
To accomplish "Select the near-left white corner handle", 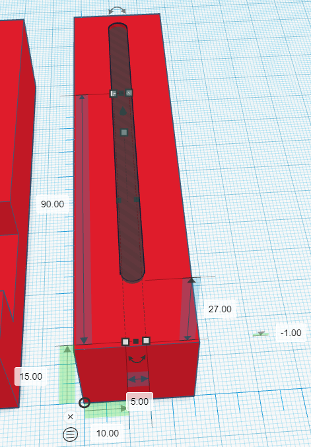I will [125, 342].
